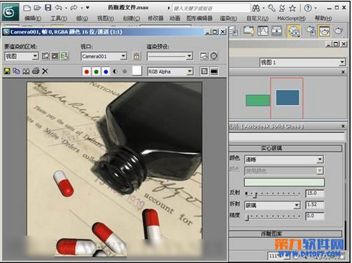
Task: Open the Tools menu
Action: [x=59, y=18]
